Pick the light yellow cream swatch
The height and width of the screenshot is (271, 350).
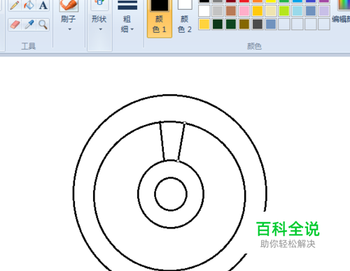click(x=271, y=10)
